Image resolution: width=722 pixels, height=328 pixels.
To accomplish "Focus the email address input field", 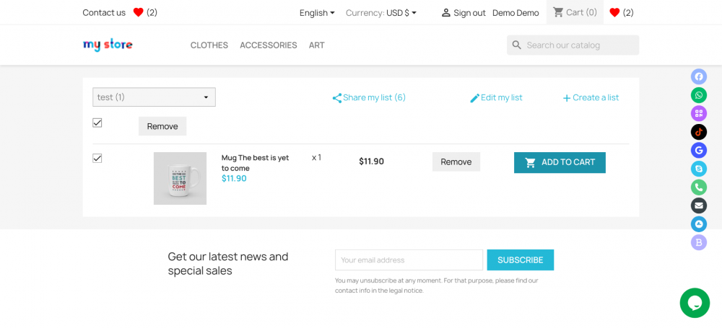I will [409, 260].
